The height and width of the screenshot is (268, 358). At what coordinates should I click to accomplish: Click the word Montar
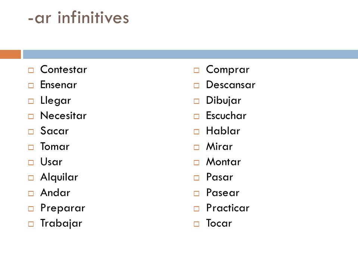click(223, 162)
